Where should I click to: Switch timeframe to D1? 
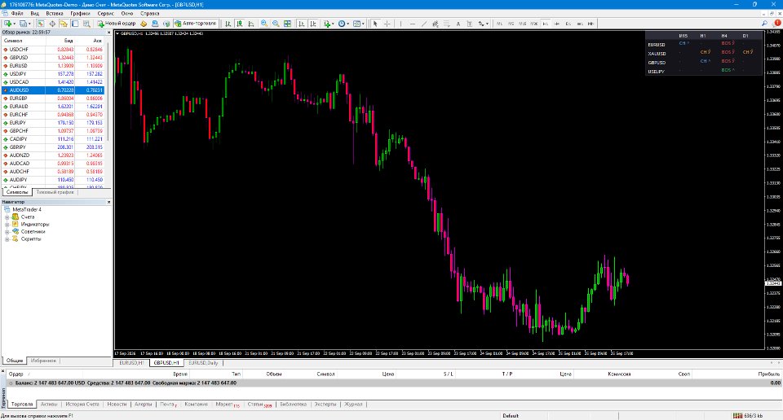point(568,24)
